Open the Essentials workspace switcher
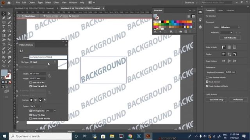This screenshot has height=140, width=250. 191,3
